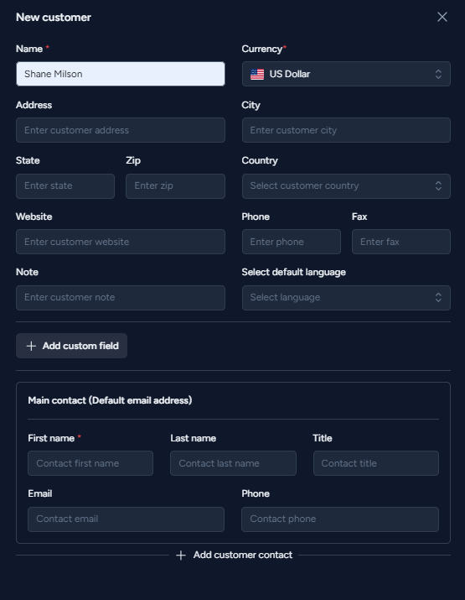
Task: Focus the Name field with Shane Milson
Action: click(x=121, y=74)
